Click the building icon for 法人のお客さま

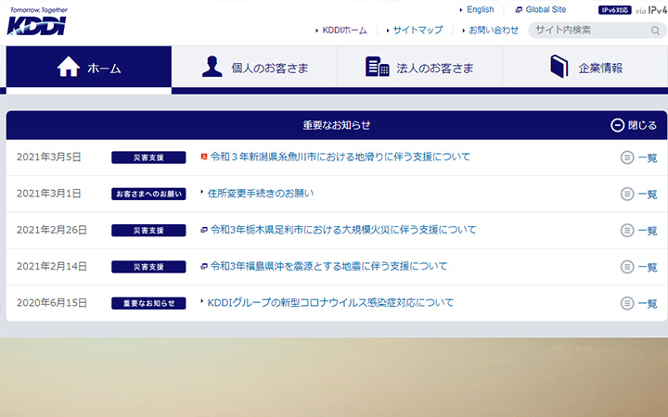tap(377, 67)
